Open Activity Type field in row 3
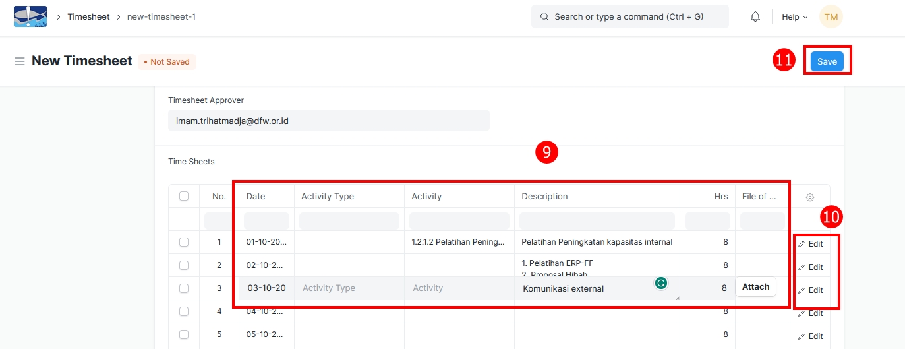Screen dimensions: 905x349 coord(349,288)
